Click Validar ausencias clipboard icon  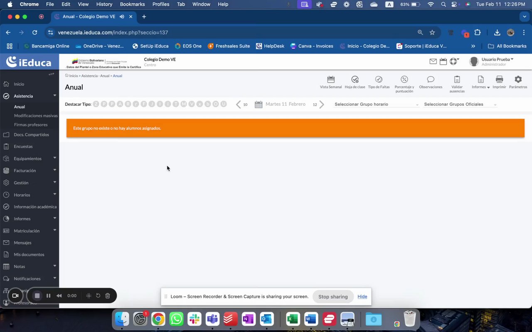point(457,79)
